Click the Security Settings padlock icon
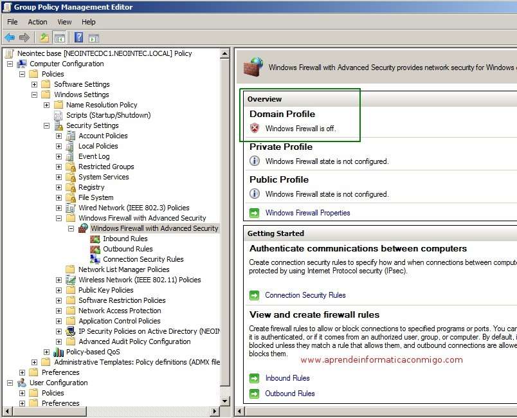The width and height of the screenshot is (517, 418). (59, 125)
